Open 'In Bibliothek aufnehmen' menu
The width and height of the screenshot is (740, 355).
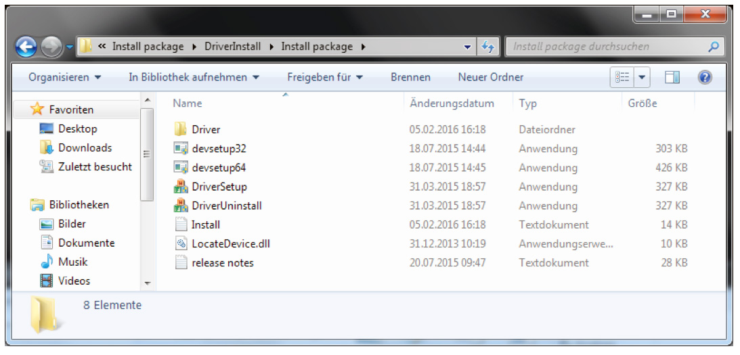(194, 77)
